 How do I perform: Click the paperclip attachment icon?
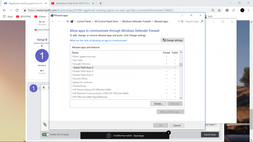(x=45, y=125)
